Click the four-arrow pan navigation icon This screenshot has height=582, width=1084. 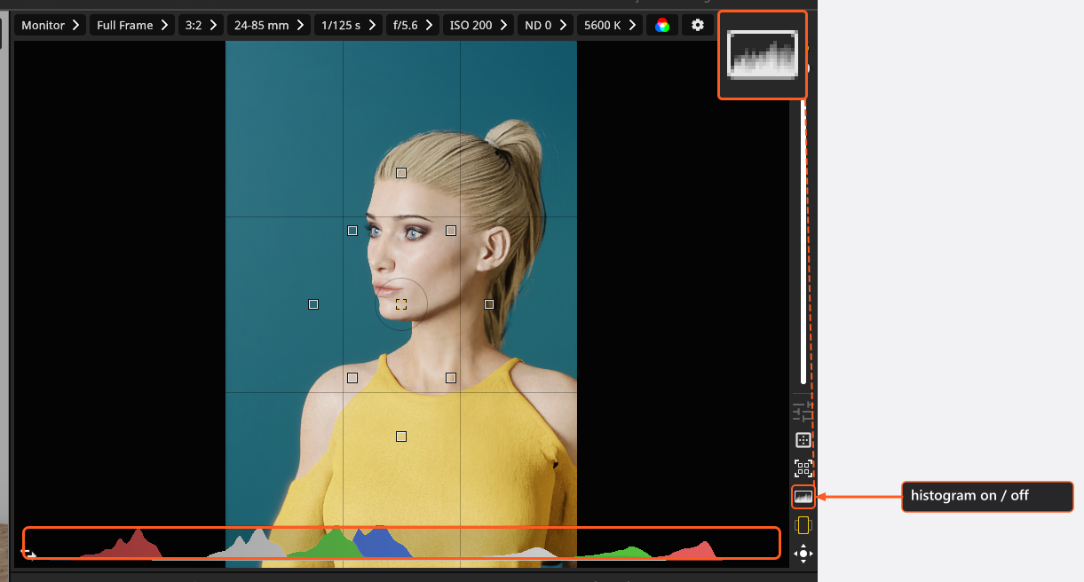click(803, 554)
